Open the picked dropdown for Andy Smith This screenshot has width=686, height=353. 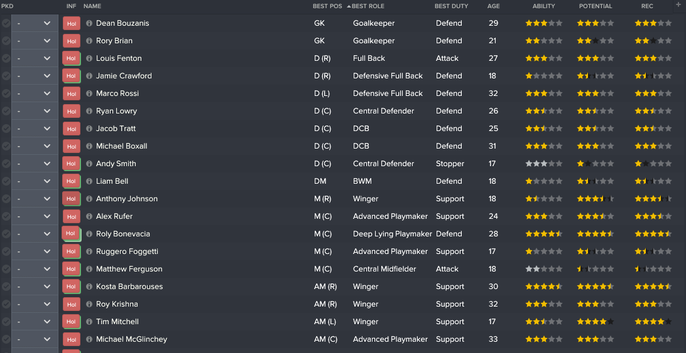pyautogui.click(x=35, y=164)
